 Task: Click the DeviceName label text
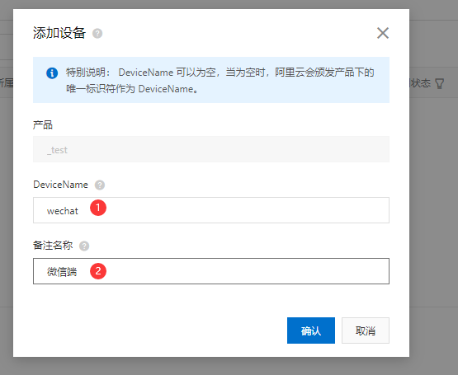[x=60, y=185]
